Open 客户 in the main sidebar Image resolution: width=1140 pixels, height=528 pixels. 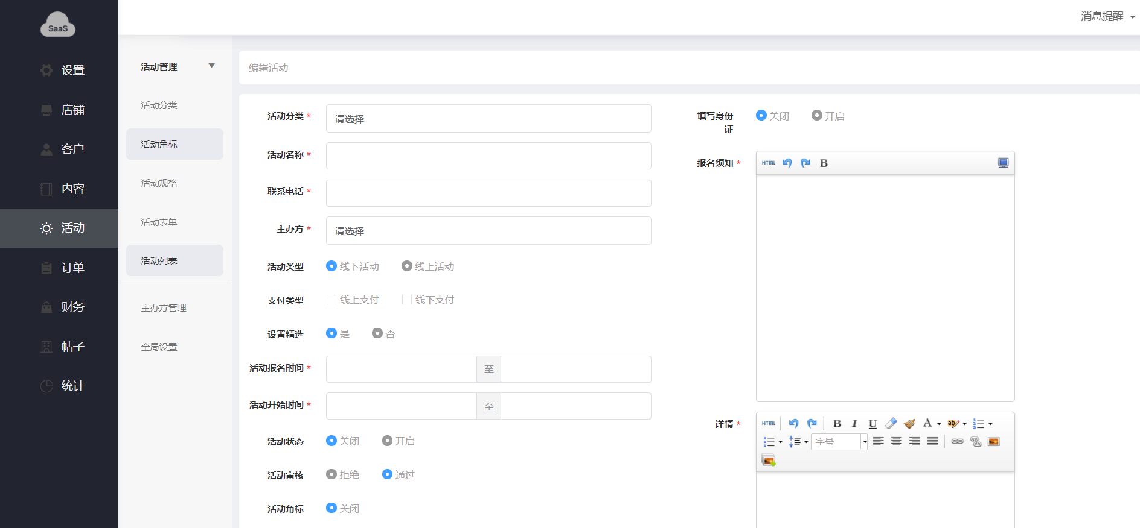(x=59, y=149)
